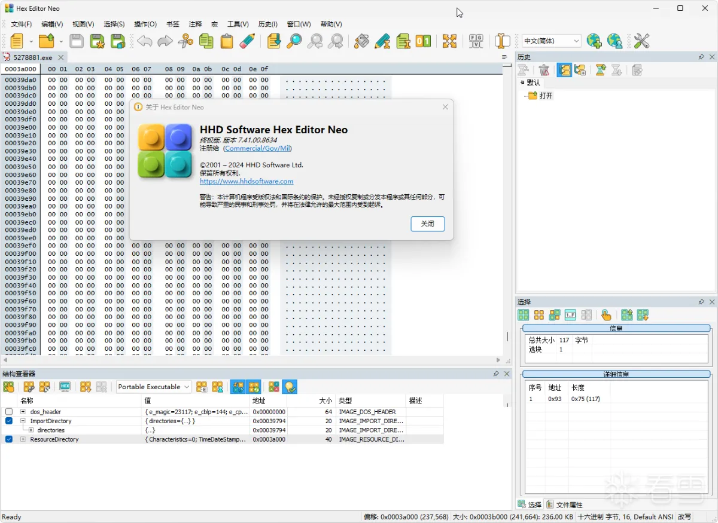The height and width of the screenshot is (523, 718).
Task: Click the 关闭 button in the About dialog
Action: (428, 224)
